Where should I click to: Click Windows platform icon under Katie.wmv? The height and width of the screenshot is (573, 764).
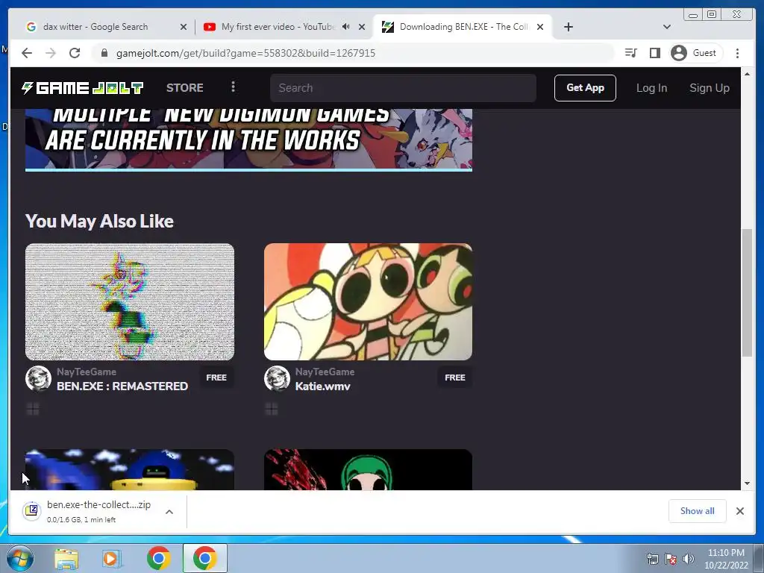click(272, 410)
